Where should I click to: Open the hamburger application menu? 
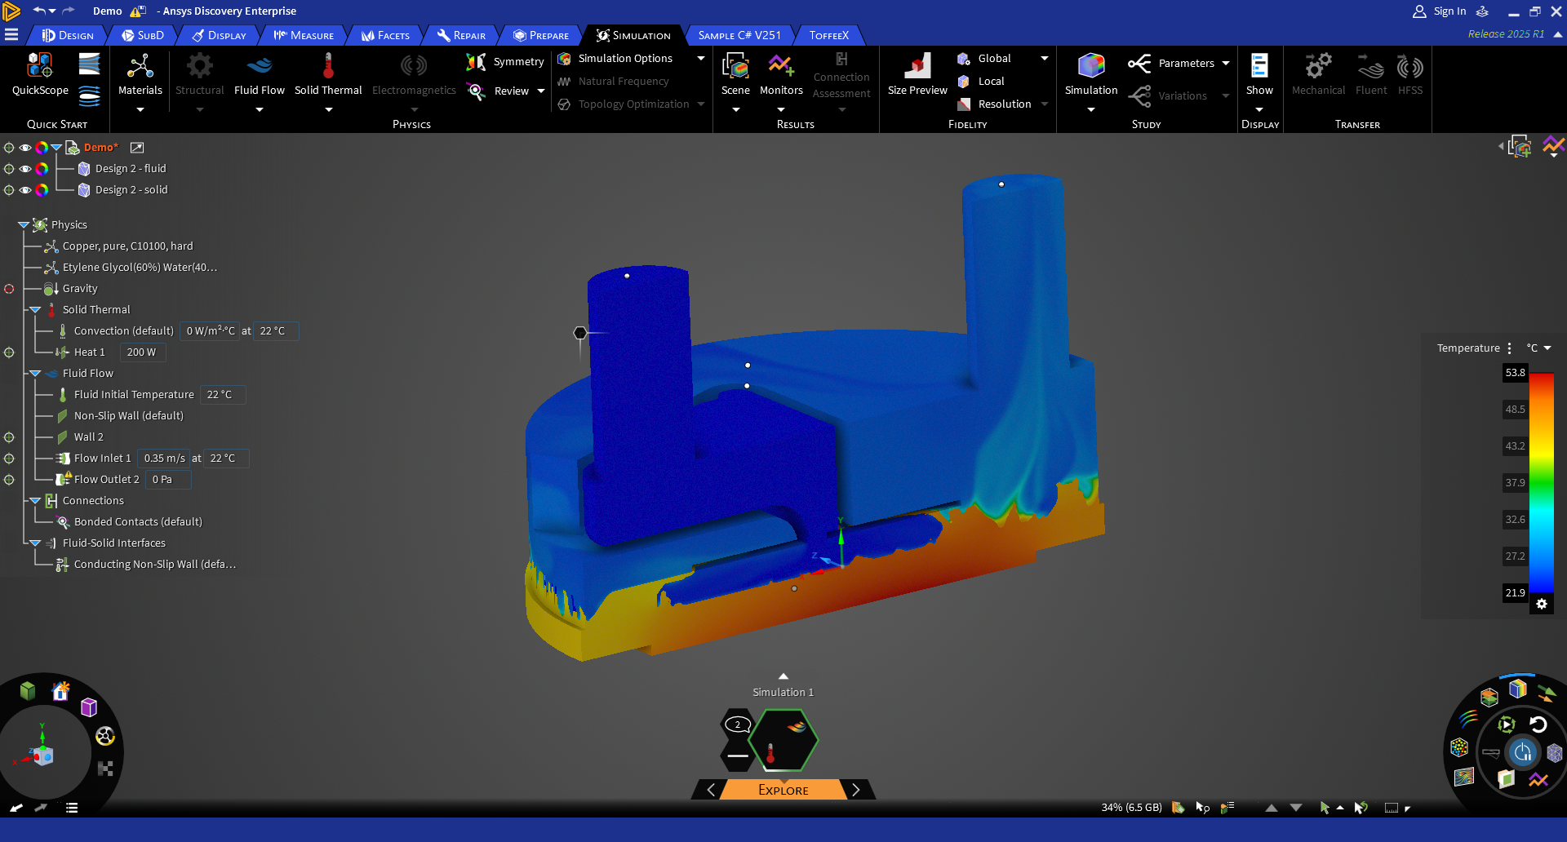coord(11,35)
